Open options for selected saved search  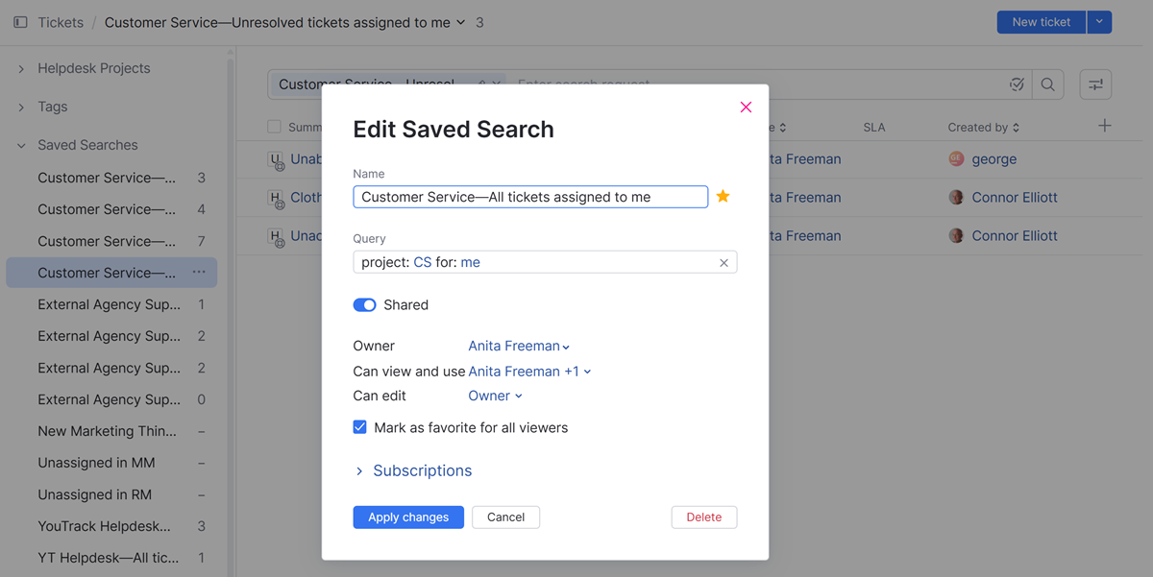point(199,273)
